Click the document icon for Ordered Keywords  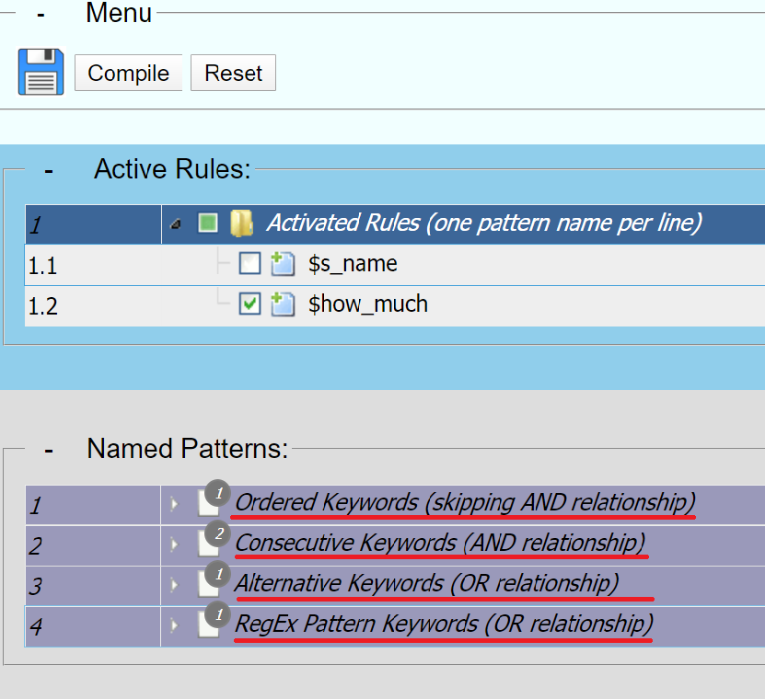tap(209, 503)
